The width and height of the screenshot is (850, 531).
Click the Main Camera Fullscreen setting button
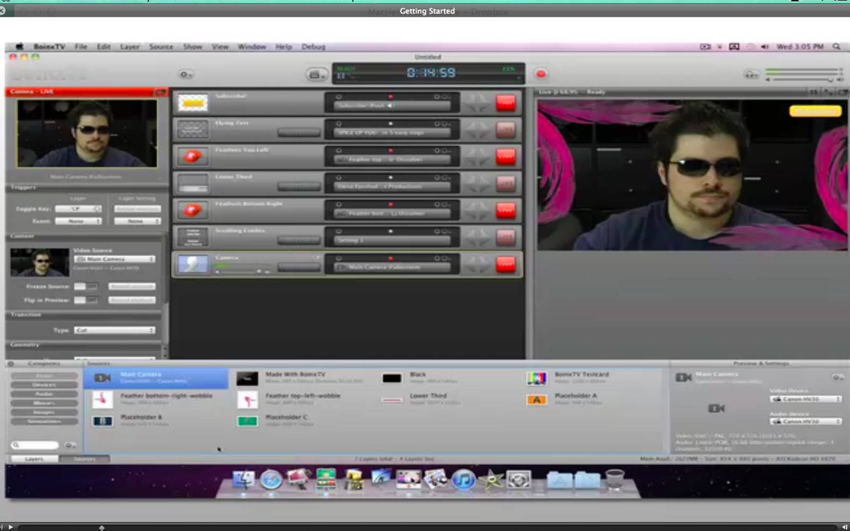click(x=393, y=267)
